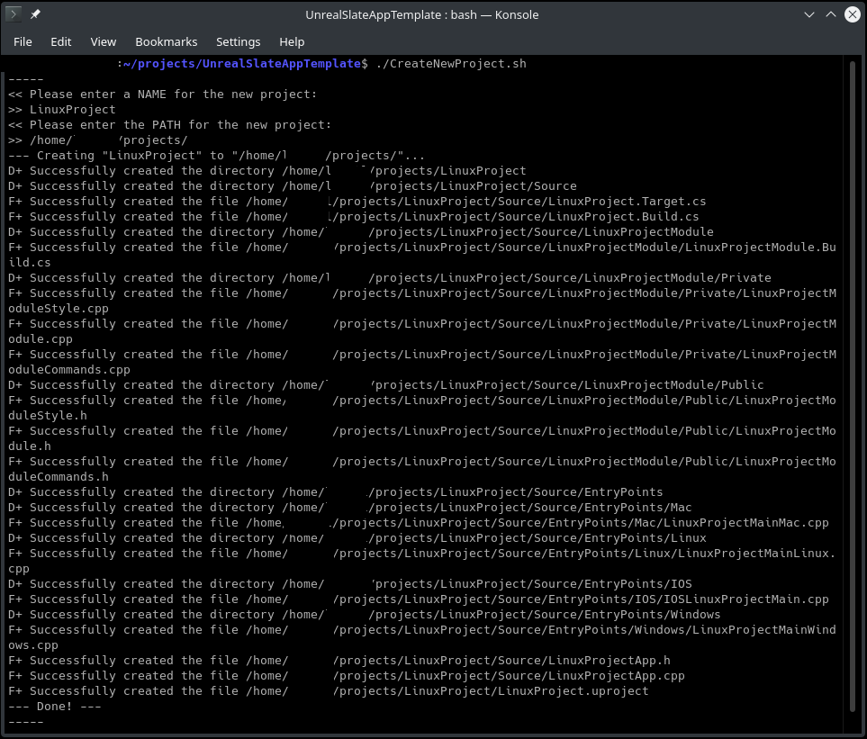This screenshot has height=739, width=867.
Task: Click the '--- Done! ---' line
Action: [55, 707]
